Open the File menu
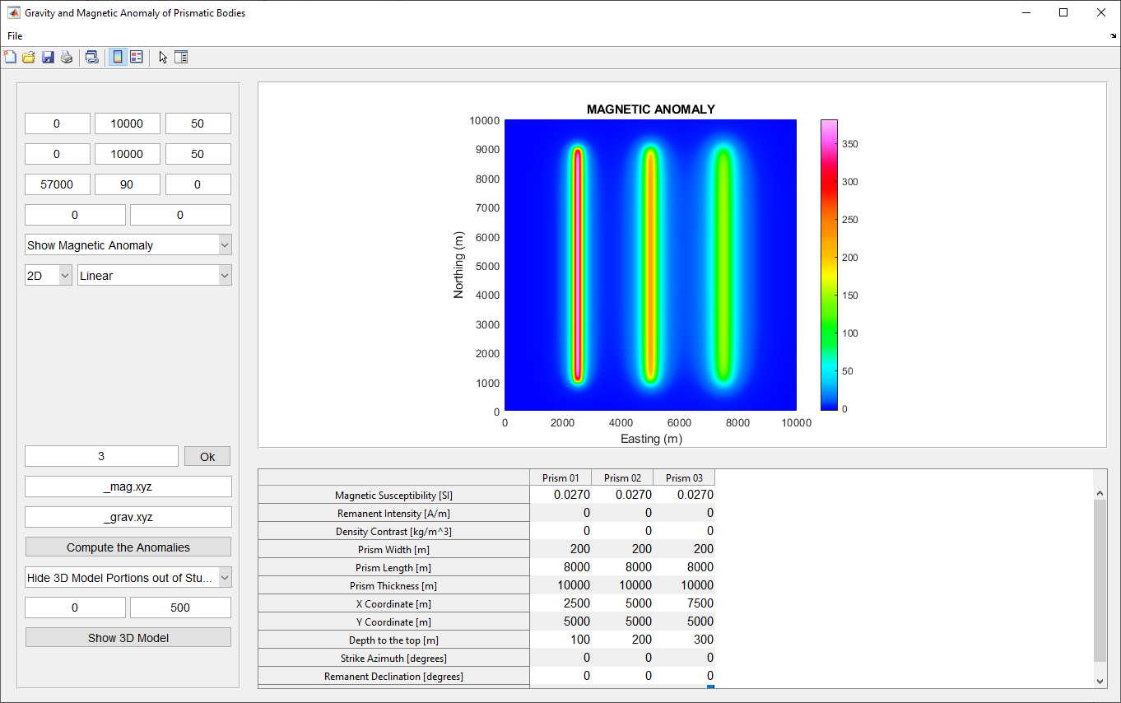 click(x=15, y=36)
